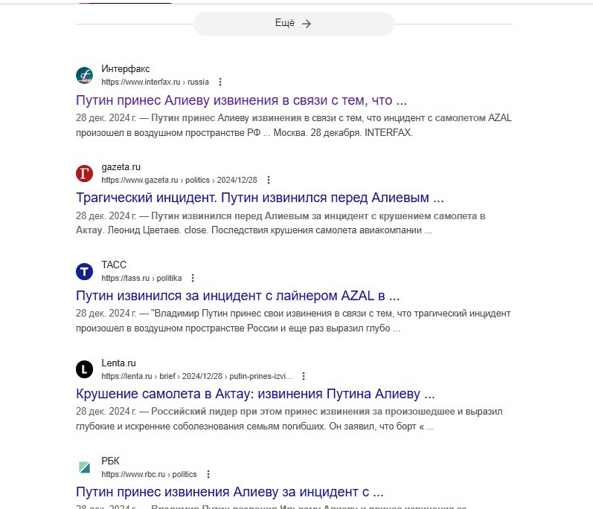This screenshot has width=593, height=509.
Task: Click the tass.ru politika URL breadcrumb
Action: (141, 279)
